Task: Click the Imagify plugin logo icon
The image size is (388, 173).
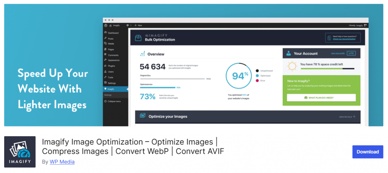Action: pos(20,152)
